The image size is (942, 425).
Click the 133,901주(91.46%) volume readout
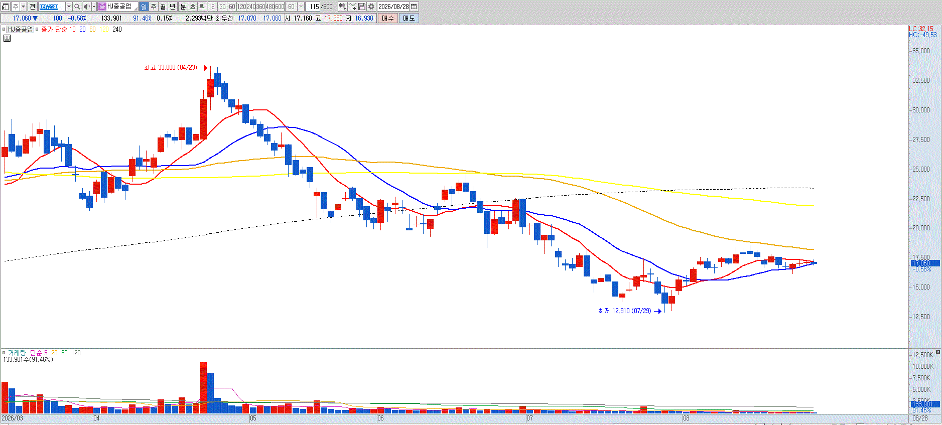28,359
